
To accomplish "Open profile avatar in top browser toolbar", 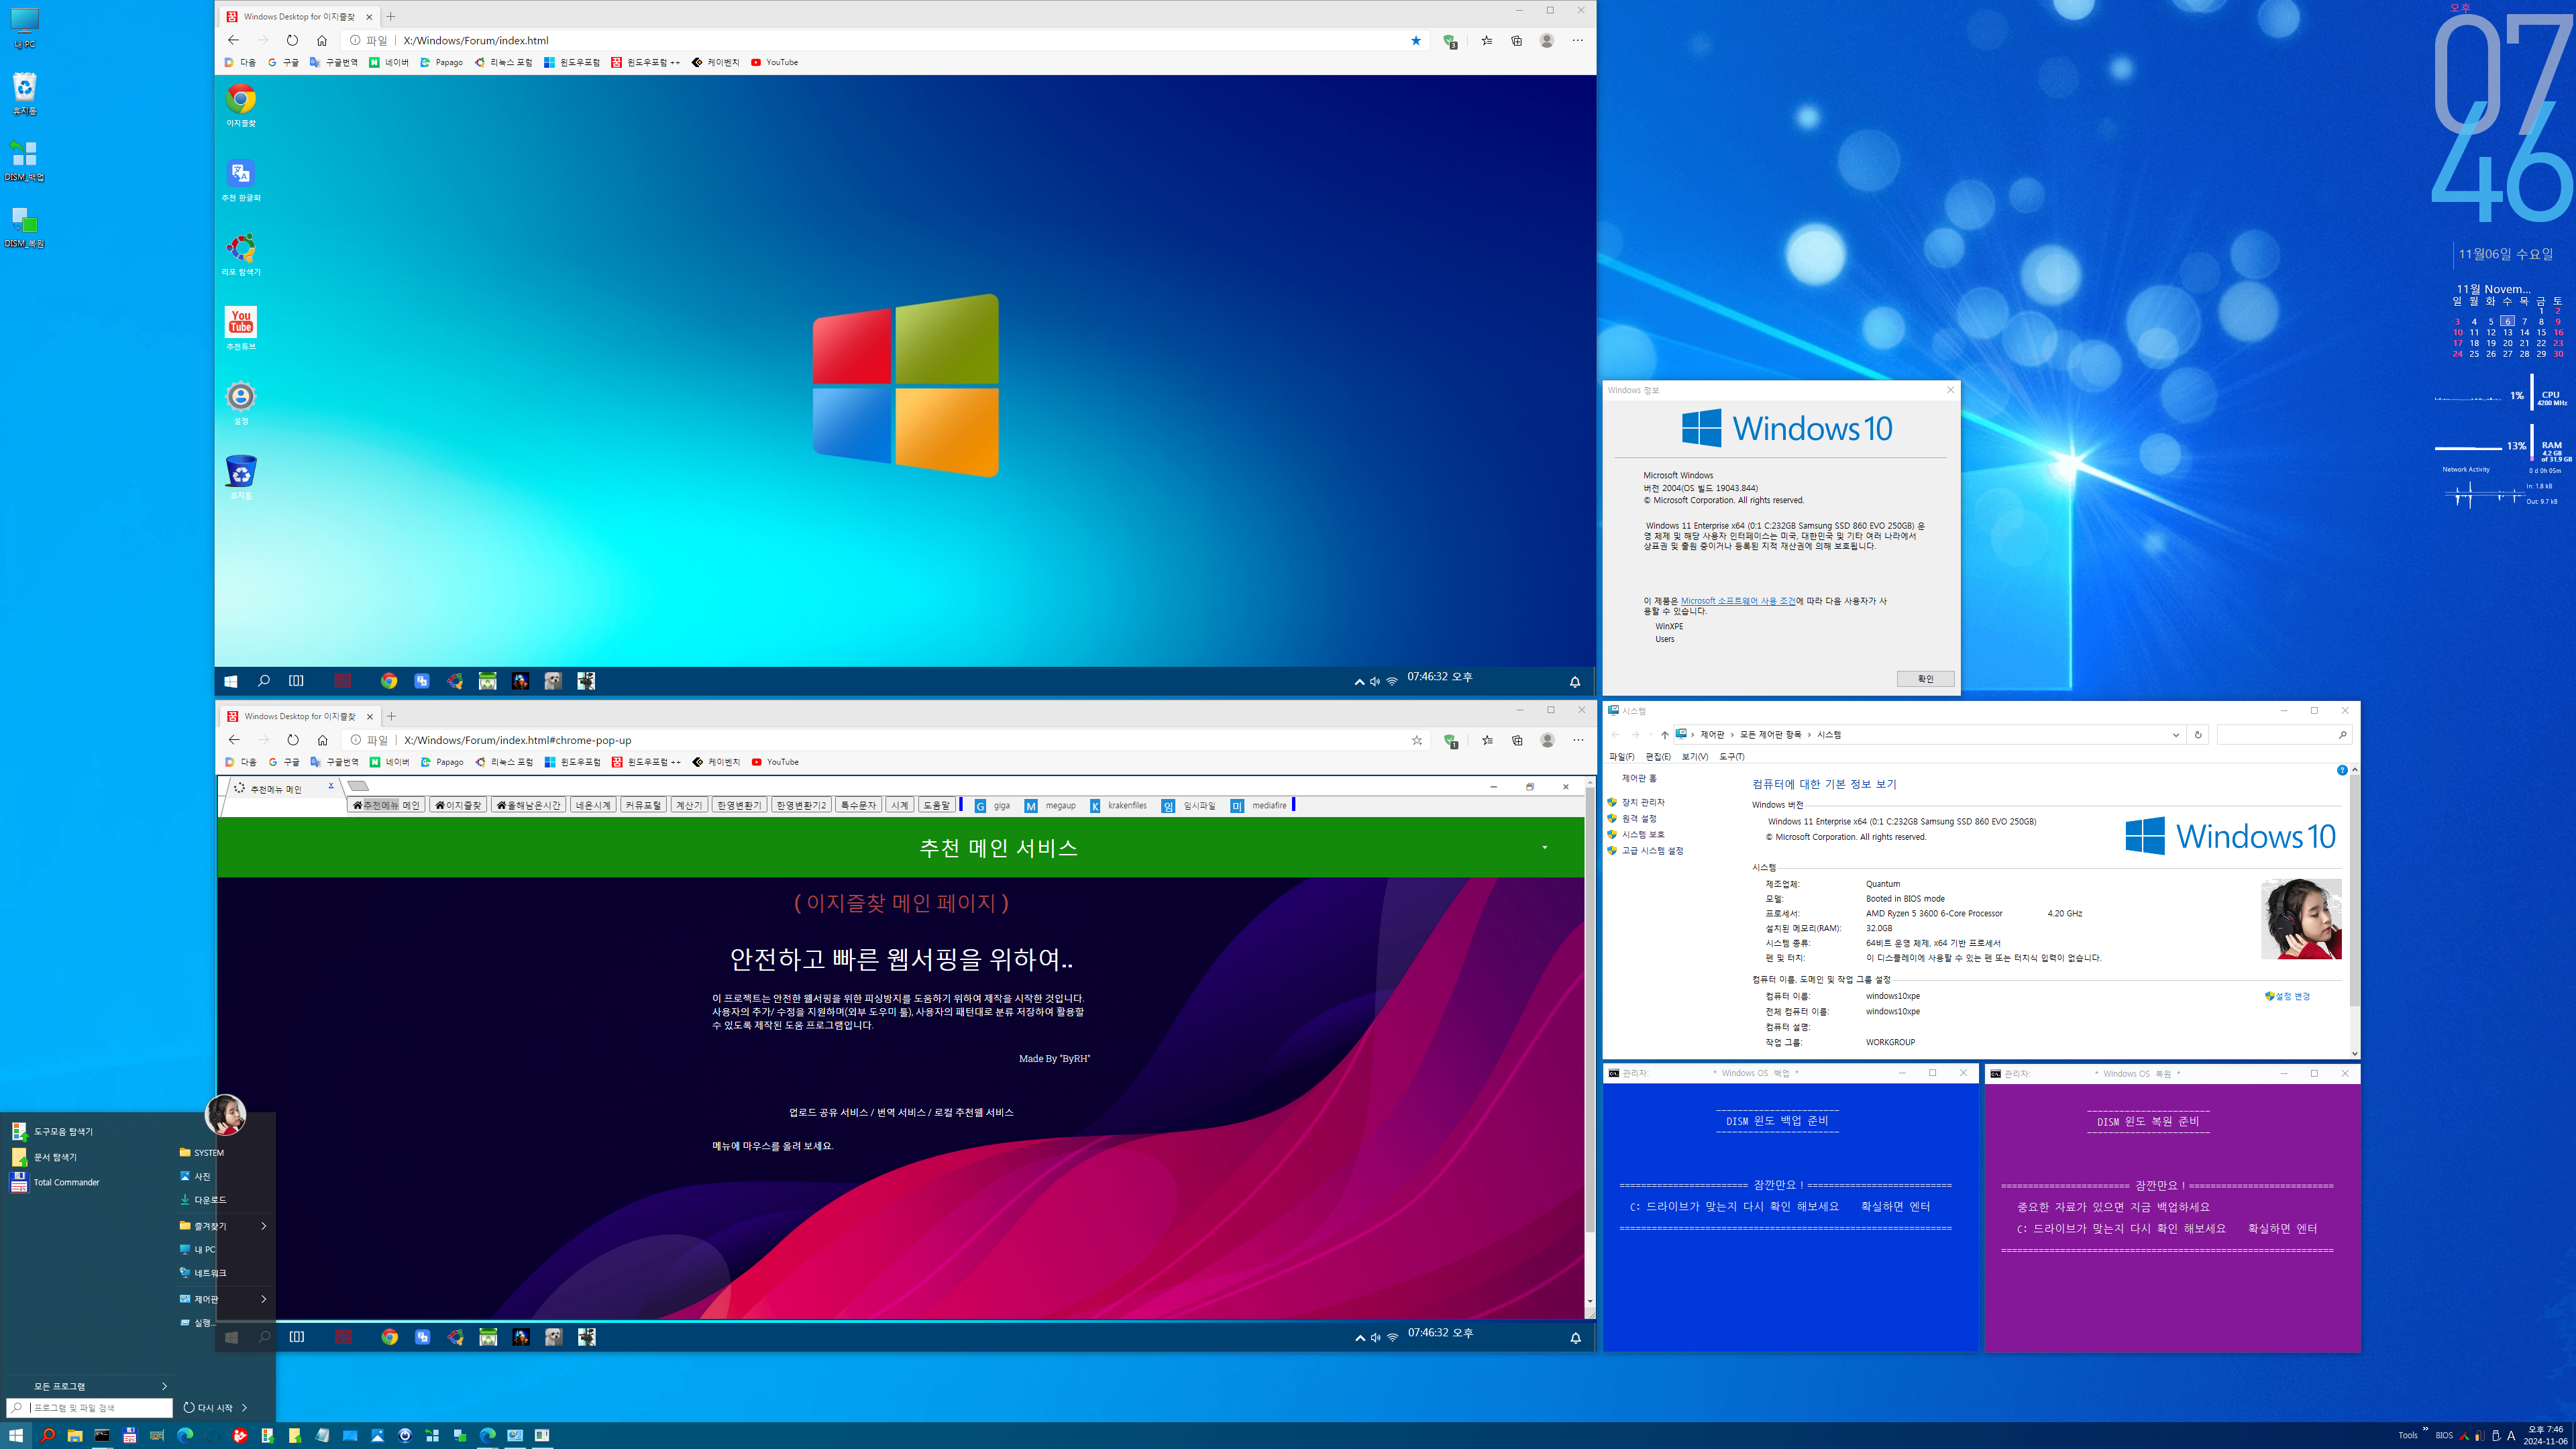I will (x=1547, y=40).
